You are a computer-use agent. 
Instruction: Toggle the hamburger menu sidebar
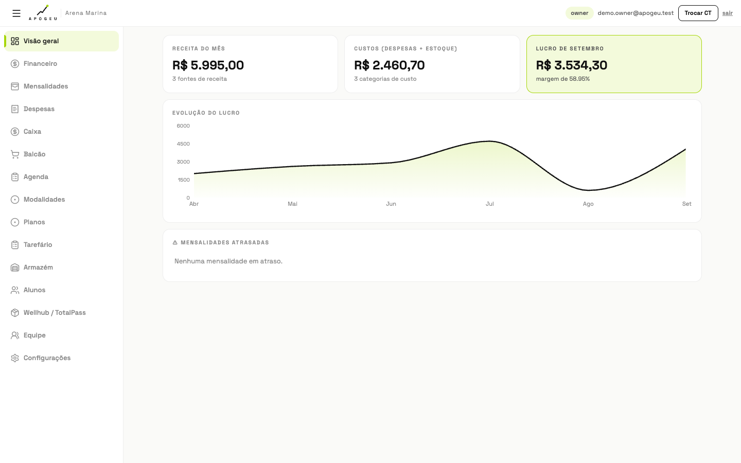[16, 13]
